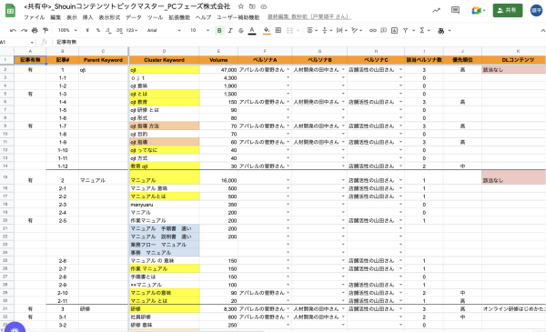Format as currency with yen icon
This screenshot has height=332, width=546.
[x=87, y=31]
